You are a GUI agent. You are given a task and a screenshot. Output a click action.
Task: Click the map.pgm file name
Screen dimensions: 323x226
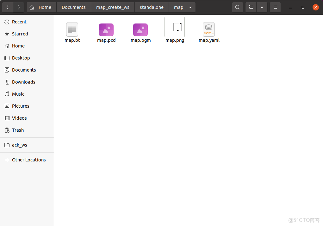point(141,41)
